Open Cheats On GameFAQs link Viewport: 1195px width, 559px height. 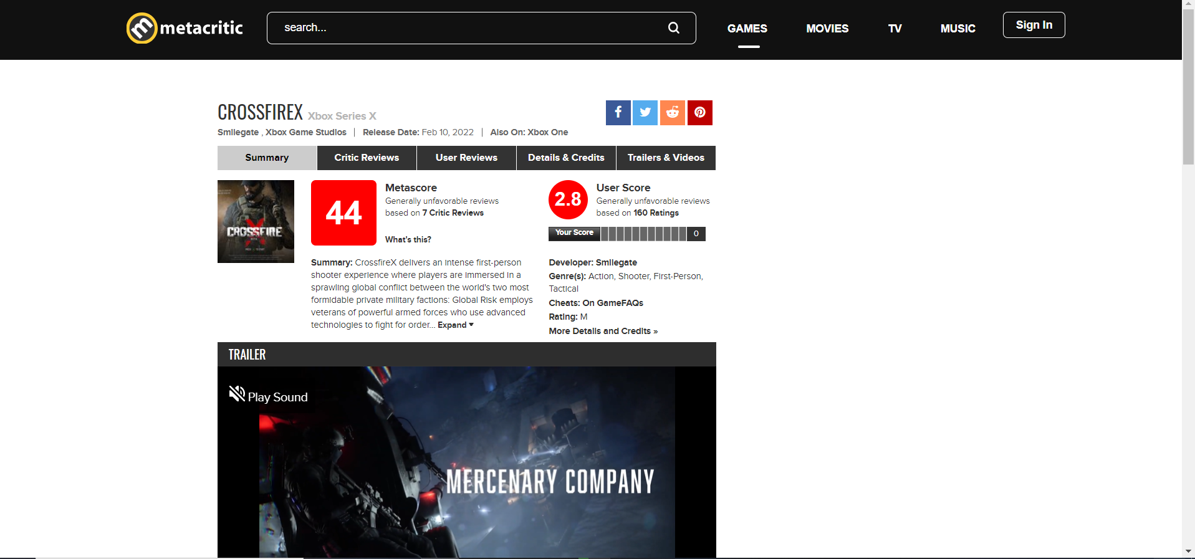coord(613,303)
